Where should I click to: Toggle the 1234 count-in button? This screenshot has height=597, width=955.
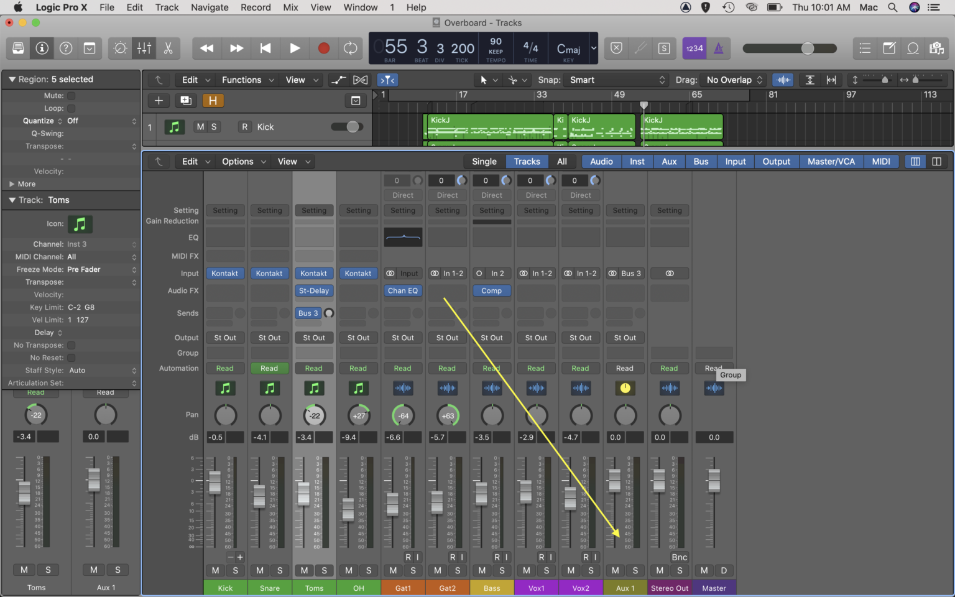(x=694, y=48)
